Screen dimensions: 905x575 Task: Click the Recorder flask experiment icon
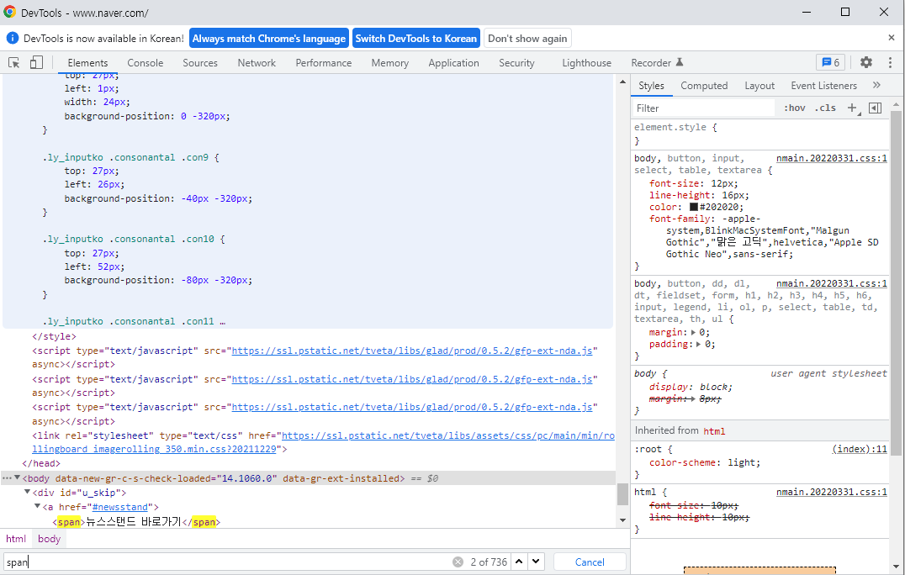pos(680,62)
